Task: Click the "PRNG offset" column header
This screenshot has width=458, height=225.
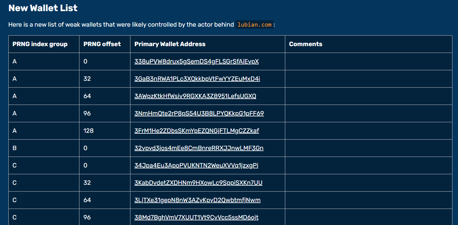Action: click(x=102, y=44)
